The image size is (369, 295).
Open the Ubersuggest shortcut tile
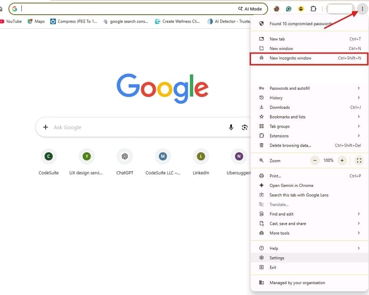pos(239,162)
